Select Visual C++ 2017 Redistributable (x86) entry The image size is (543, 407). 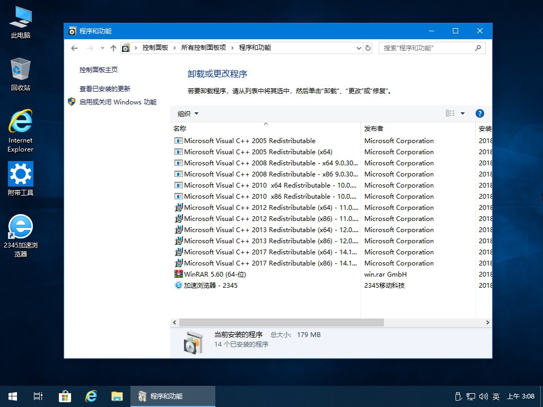266,263
